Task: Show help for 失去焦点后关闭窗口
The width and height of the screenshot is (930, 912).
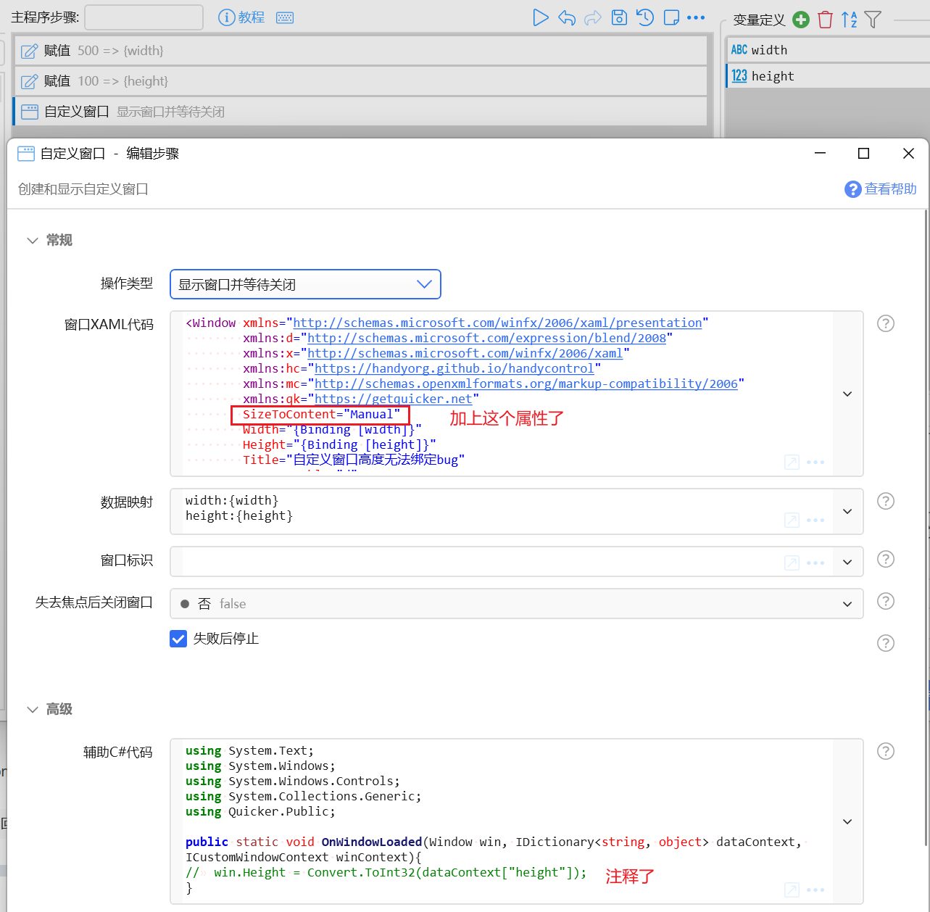Action: click(x=886, y=601)
